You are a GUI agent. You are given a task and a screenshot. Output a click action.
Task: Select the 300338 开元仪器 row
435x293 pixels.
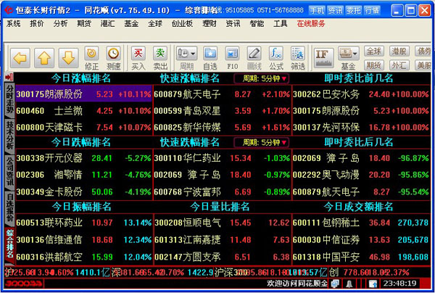[84, 158]
